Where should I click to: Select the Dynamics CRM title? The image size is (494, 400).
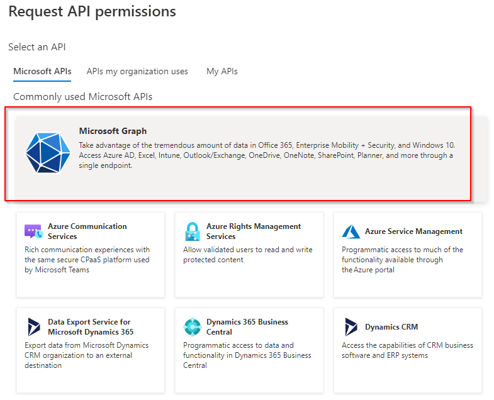pyautogui.click(x=391, y=327)
